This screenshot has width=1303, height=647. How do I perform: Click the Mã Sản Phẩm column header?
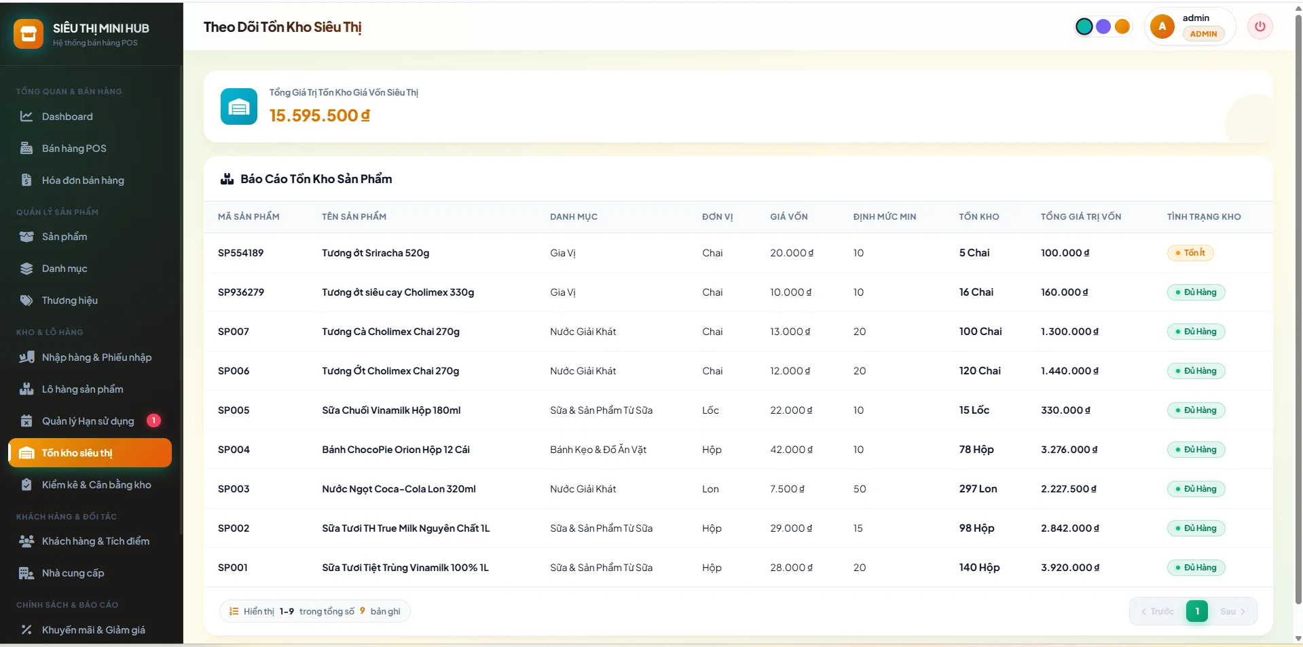coord(249,217)
